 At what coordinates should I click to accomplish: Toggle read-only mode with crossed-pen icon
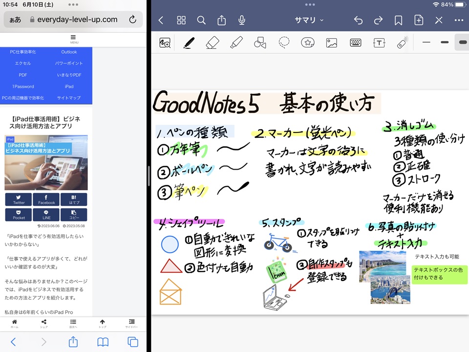pos(439,20)
